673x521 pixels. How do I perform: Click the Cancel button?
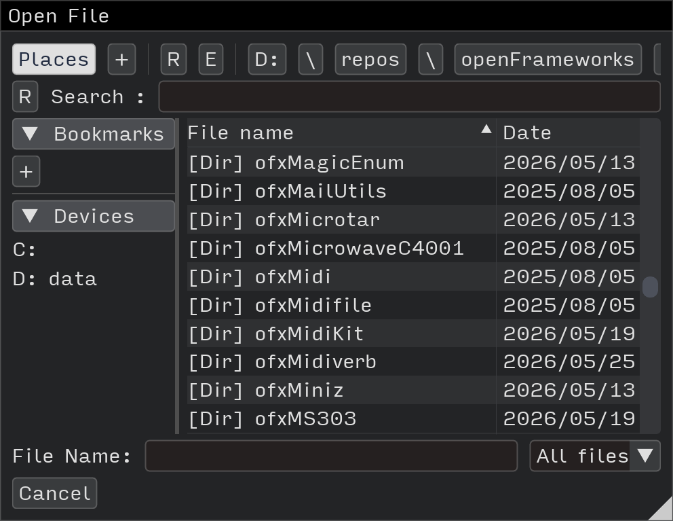click(x=54, y=493)
